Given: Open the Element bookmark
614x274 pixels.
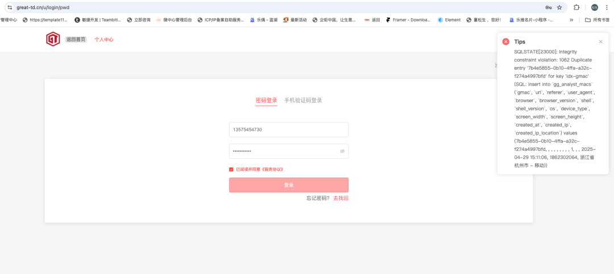Looking at the screenshot, I should pos(449,19).
